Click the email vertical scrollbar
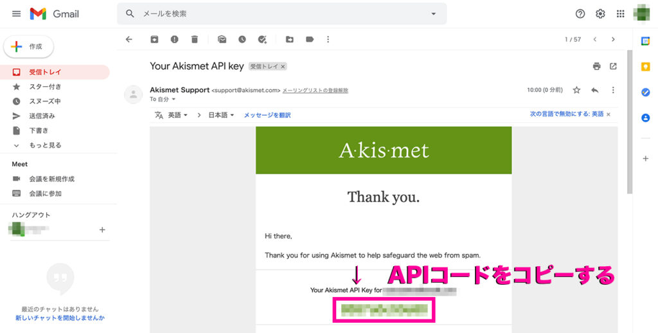Viewport: 658px width, 333px height. click(x=630, y=122)
